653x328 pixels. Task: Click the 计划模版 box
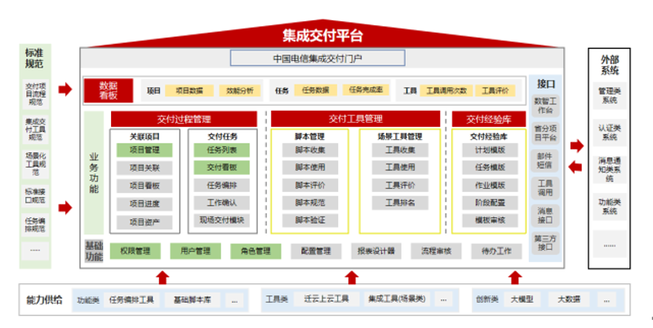(490, 150)
